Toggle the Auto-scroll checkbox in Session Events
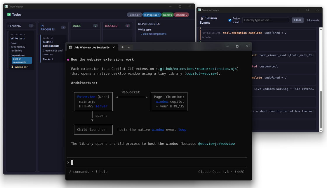Viewport: 327px width, 188px height. (230, 20)
